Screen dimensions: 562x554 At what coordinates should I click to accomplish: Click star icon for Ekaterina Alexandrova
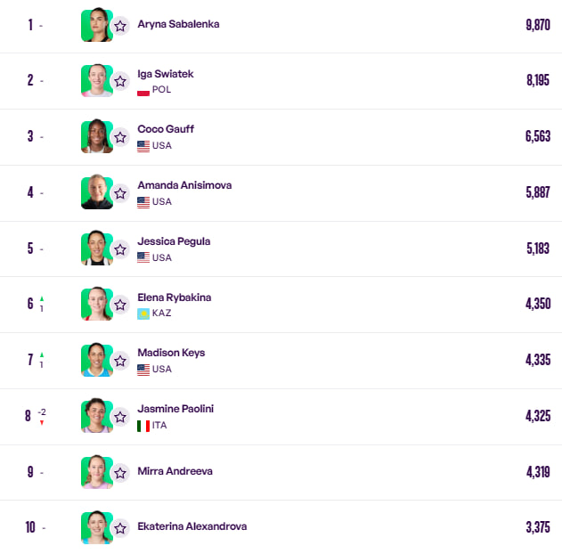120,528
